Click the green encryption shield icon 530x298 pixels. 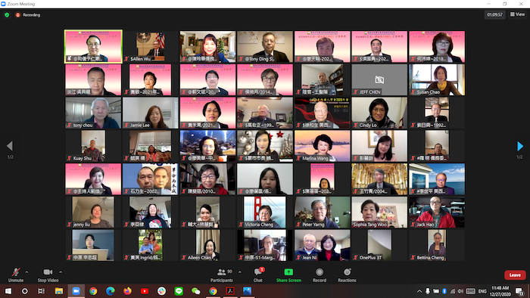[7, 15]
